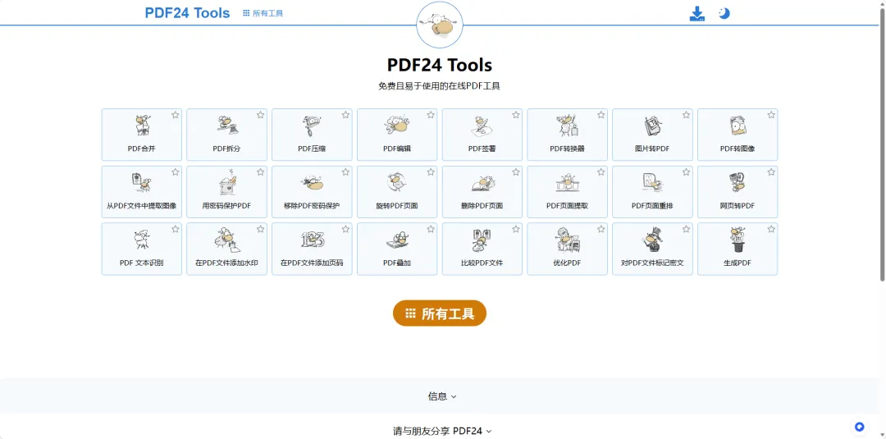Favorite 优化PDF with its star
886x439 pixels.
tap(601, 229)
